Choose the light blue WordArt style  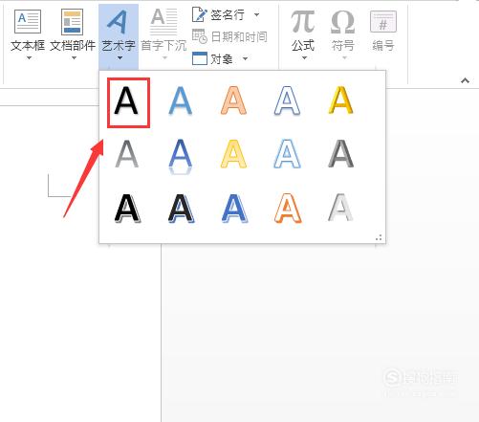pyautogui.click(x=181, y=100)
